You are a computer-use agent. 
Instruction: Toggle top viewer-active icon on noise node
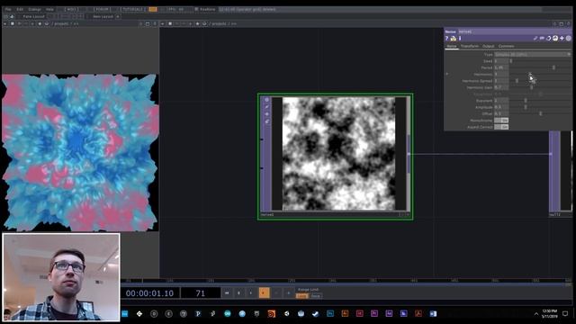(x=267, y=100)
